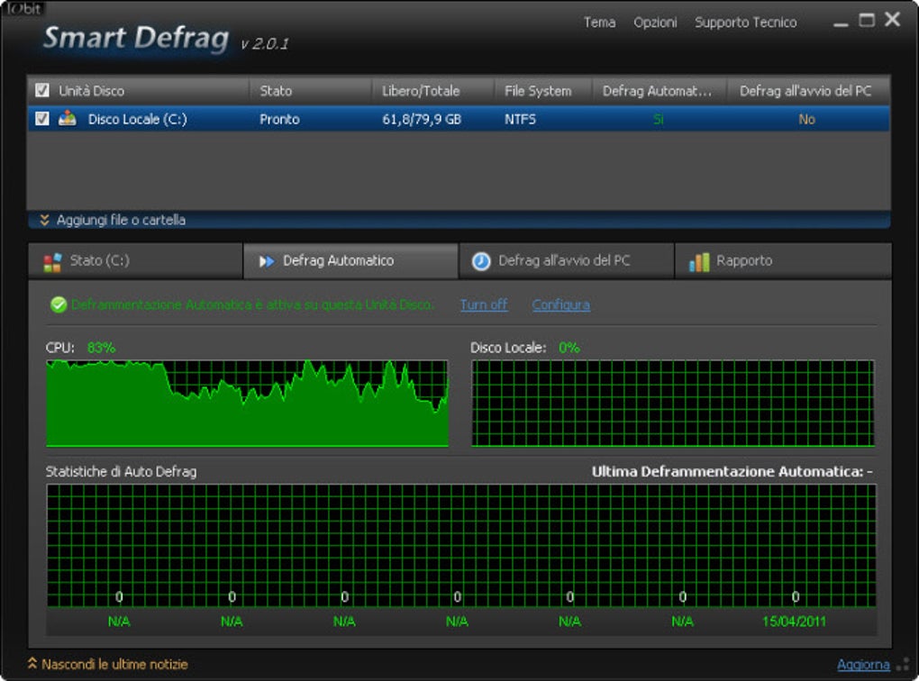
Task: Click the Disco Locale usage graph
Action: [673, 404]
